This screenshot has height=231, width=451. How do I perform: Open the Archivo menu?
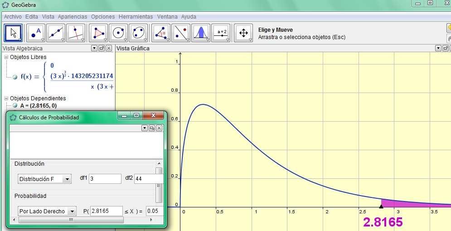coord(13,17)
